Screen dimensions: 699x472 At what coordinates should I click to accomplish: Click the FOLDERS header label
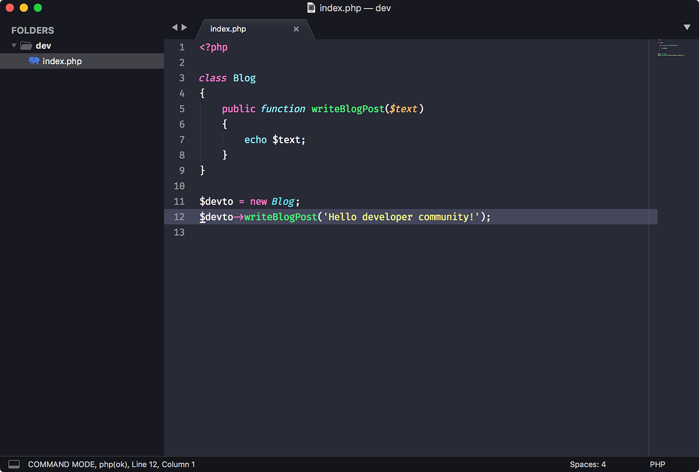[32, 30]
